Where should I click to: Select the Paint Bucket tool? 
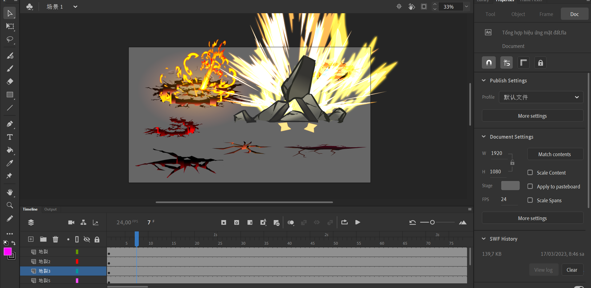pyautogui.click(x=10, y=150)
